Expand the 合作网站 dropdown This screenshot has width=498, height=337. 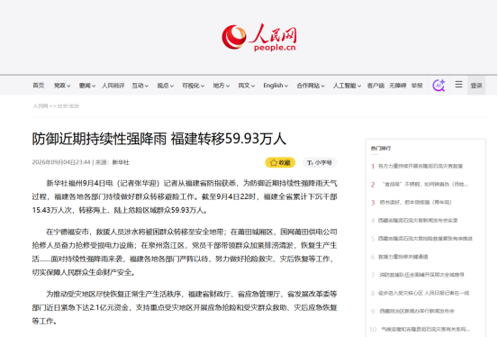point(311,86)
